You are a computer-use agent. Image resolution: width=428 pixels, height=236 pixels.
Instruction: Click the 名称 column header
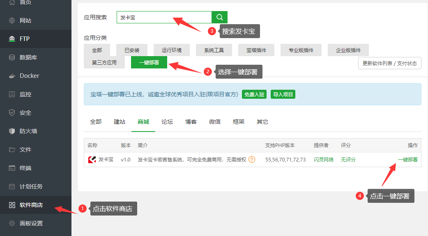click(x=92, y=145)
